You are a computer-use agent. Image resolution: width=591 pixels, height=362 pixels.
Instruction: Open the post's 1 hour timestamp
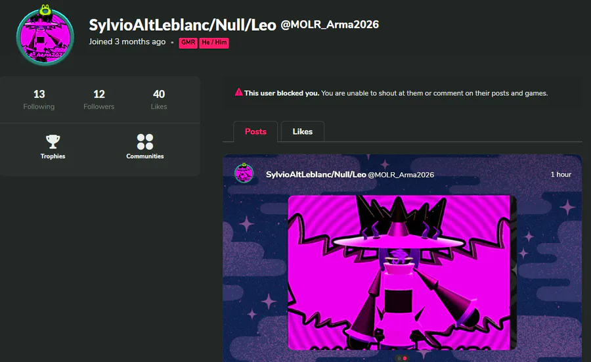(x=561, y=175)
